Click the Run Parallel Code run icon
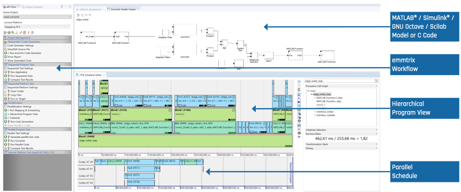 [5, 144]
